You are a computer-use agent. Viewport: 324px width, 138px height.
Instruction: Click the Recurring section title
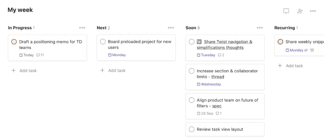pos(284,28)
